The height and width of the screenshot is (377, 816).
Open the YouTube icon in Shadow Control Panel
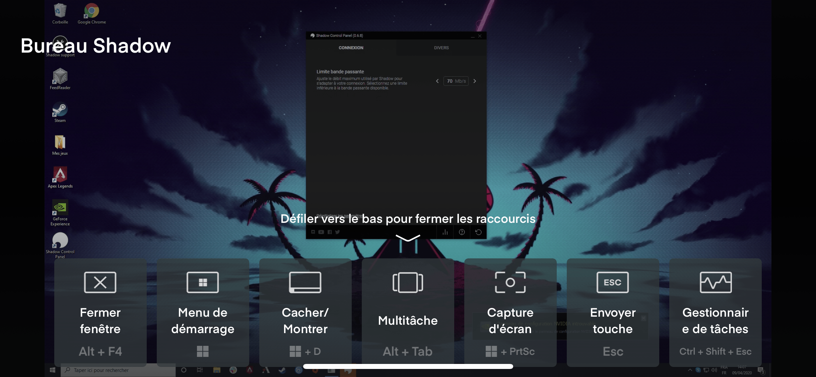321,232
